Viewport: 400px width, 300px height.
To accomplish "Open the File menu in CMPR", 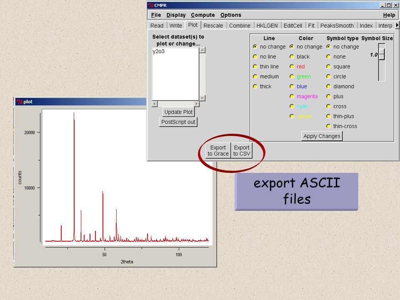I will (156, 15).
